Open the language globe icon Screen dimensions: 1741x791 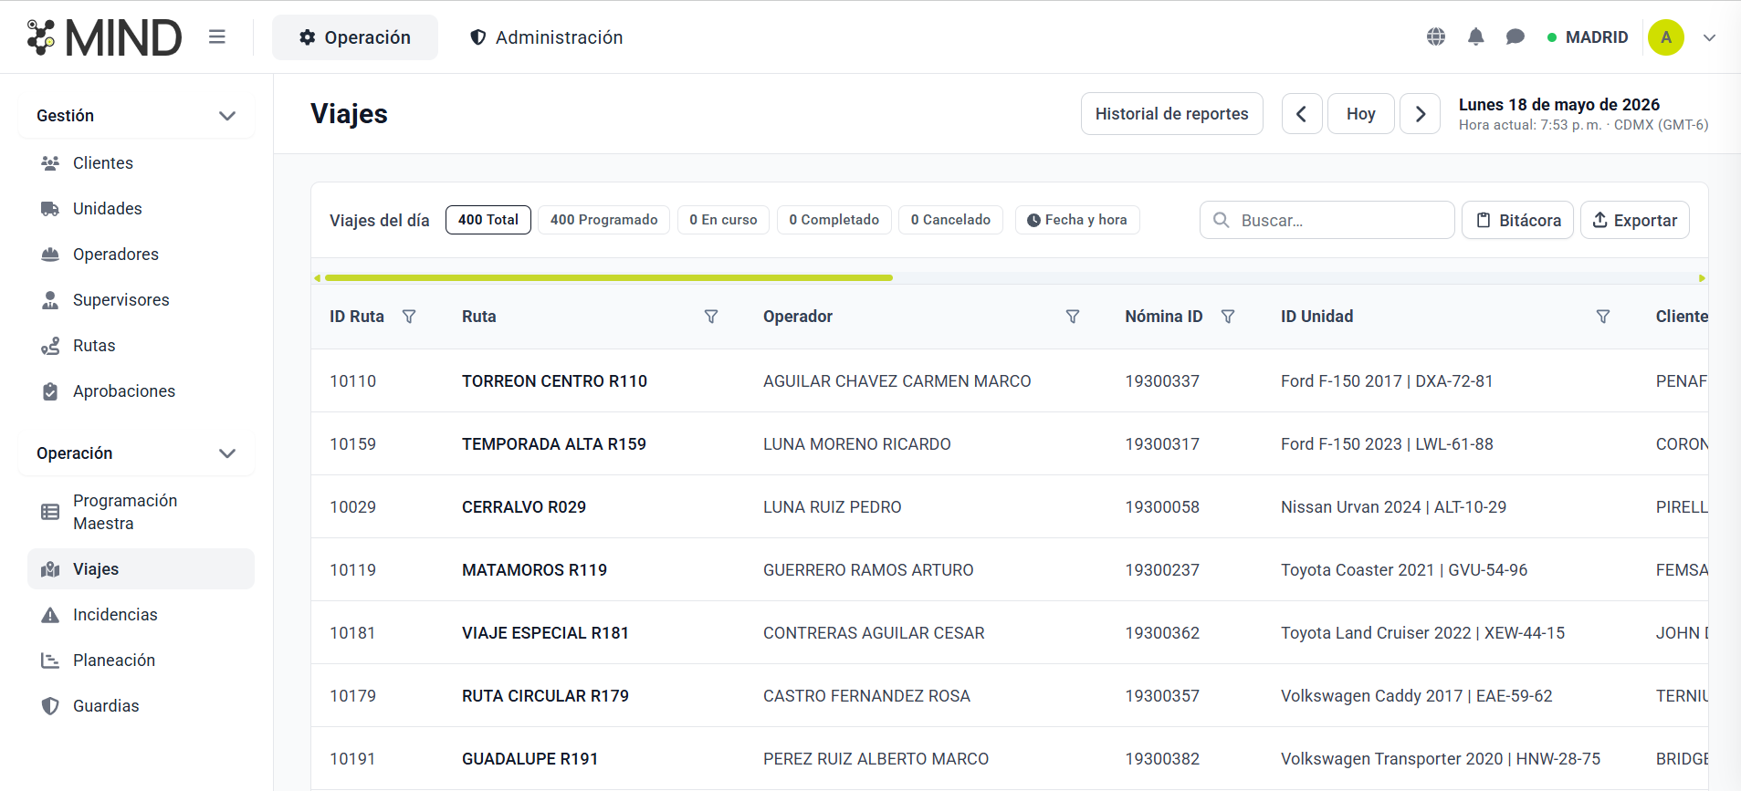[x=1436, y=36]
